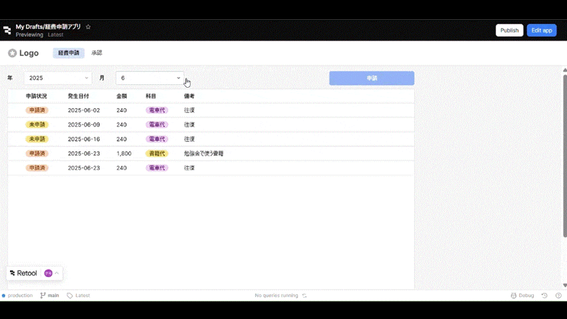The width and height of the screenshot is (567, 319).
Task: Click the Retool logo icon in header
Action: (x=7, y=31)
